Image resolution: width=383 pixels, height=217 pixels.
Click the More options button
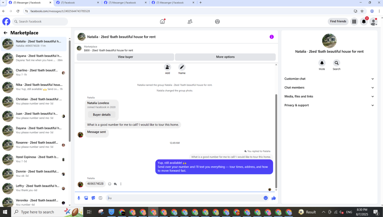coord(225,57)
